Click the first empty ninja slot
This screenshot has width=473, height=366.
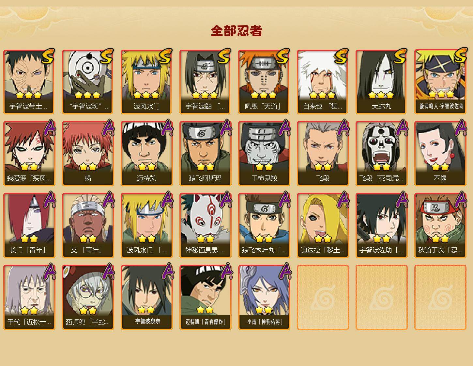(x=323, y=297)
